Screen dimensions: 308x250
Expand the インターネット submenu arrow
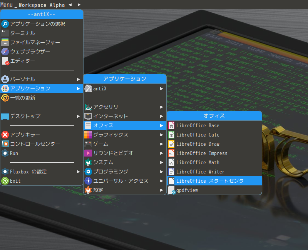[x=161, y=117]
